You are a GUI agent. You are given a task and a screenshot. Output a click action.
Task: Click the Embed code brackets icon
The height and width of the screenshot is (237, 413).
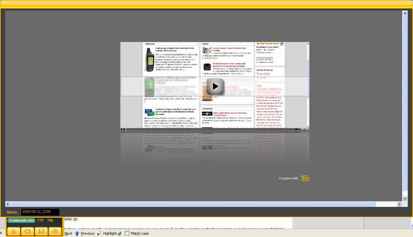(x=28, y=231)
